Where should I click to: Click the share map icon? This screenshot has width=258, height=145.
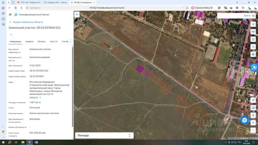[253, 47]
